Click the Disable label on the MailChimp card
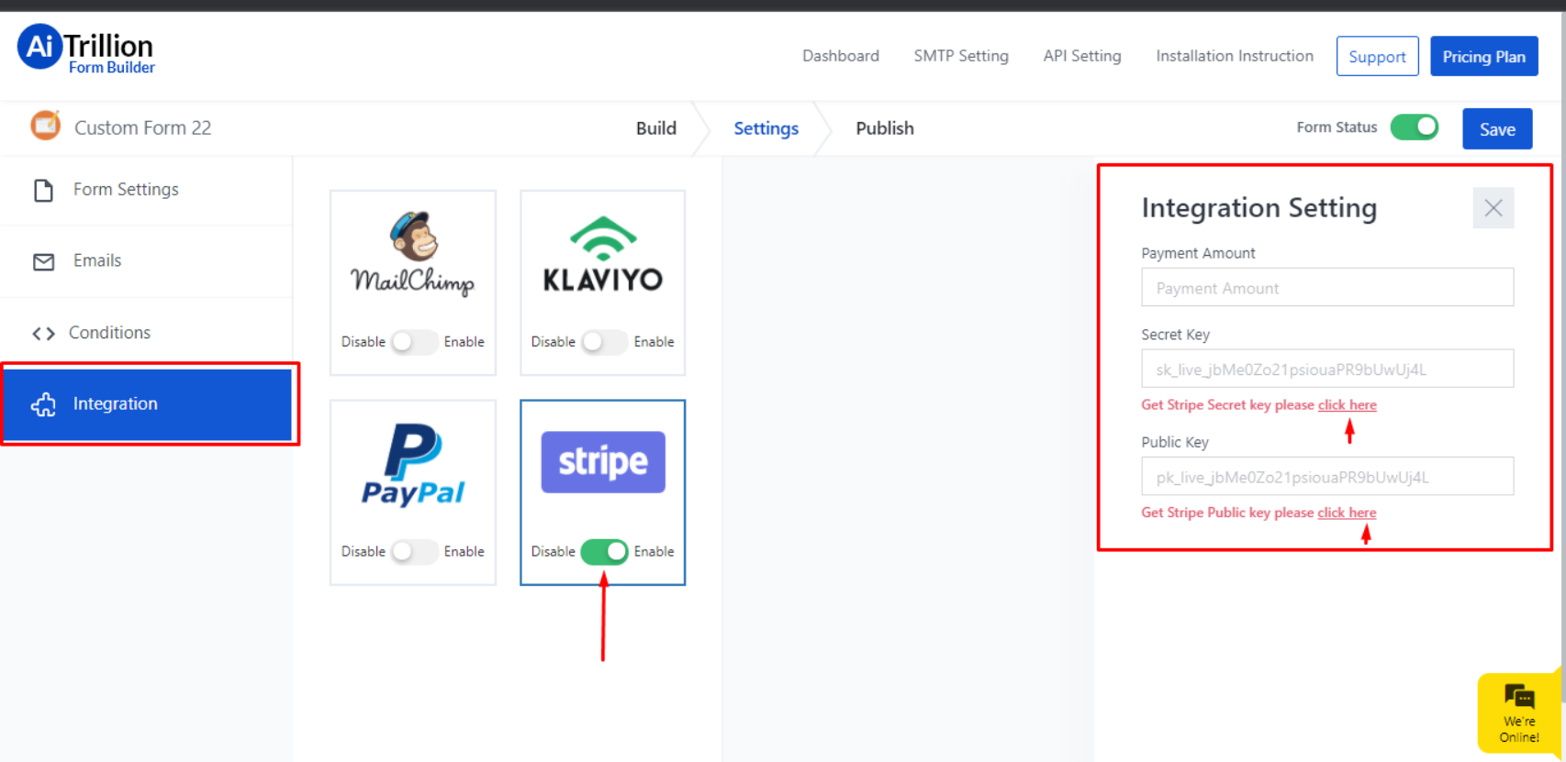 [x=364, y=342]
